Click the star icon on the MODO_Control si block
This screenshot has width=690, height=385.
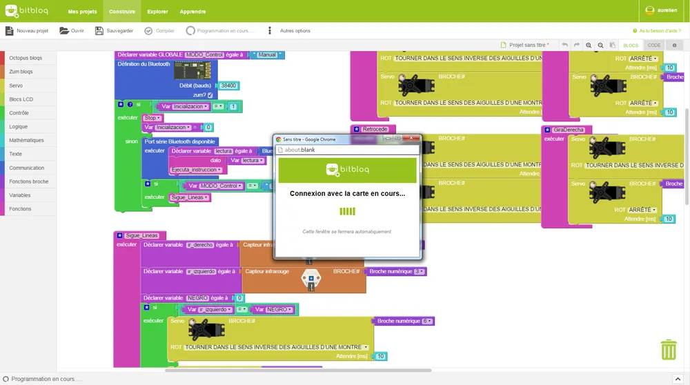coord(148,184)
